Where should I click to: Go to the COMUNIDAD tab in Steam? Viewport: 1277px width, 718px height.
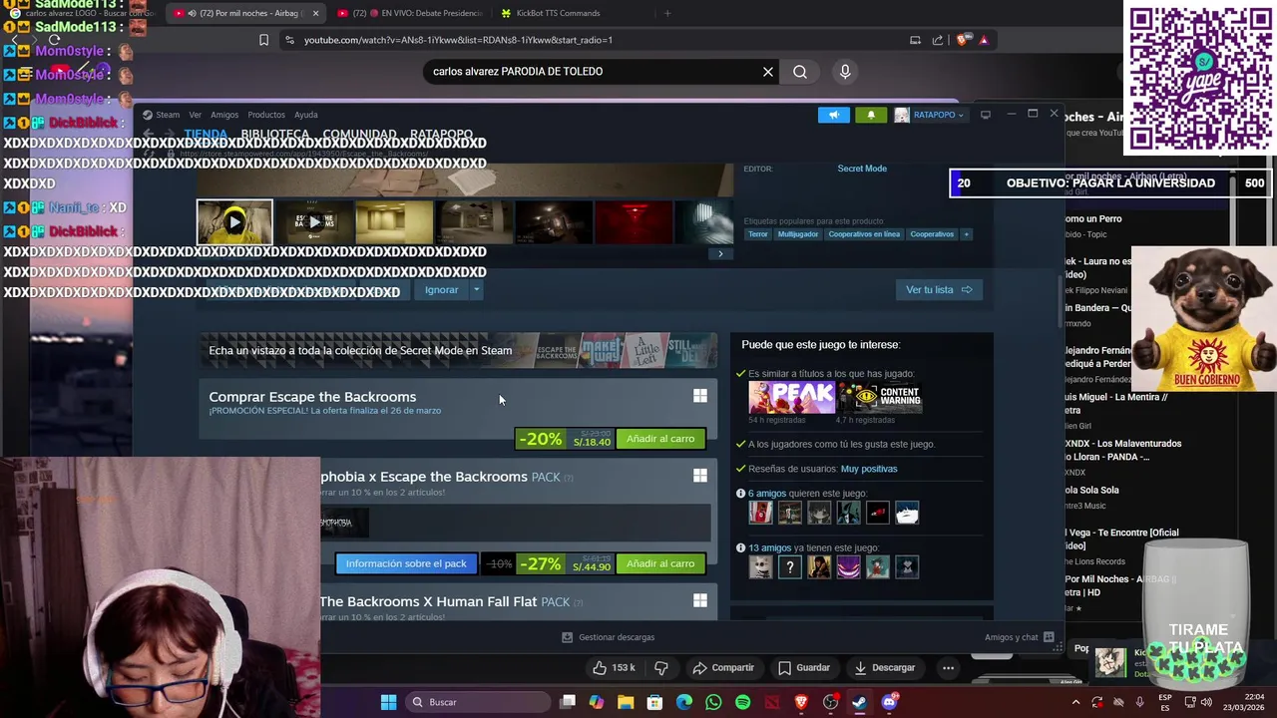click(x=359, y=134)
